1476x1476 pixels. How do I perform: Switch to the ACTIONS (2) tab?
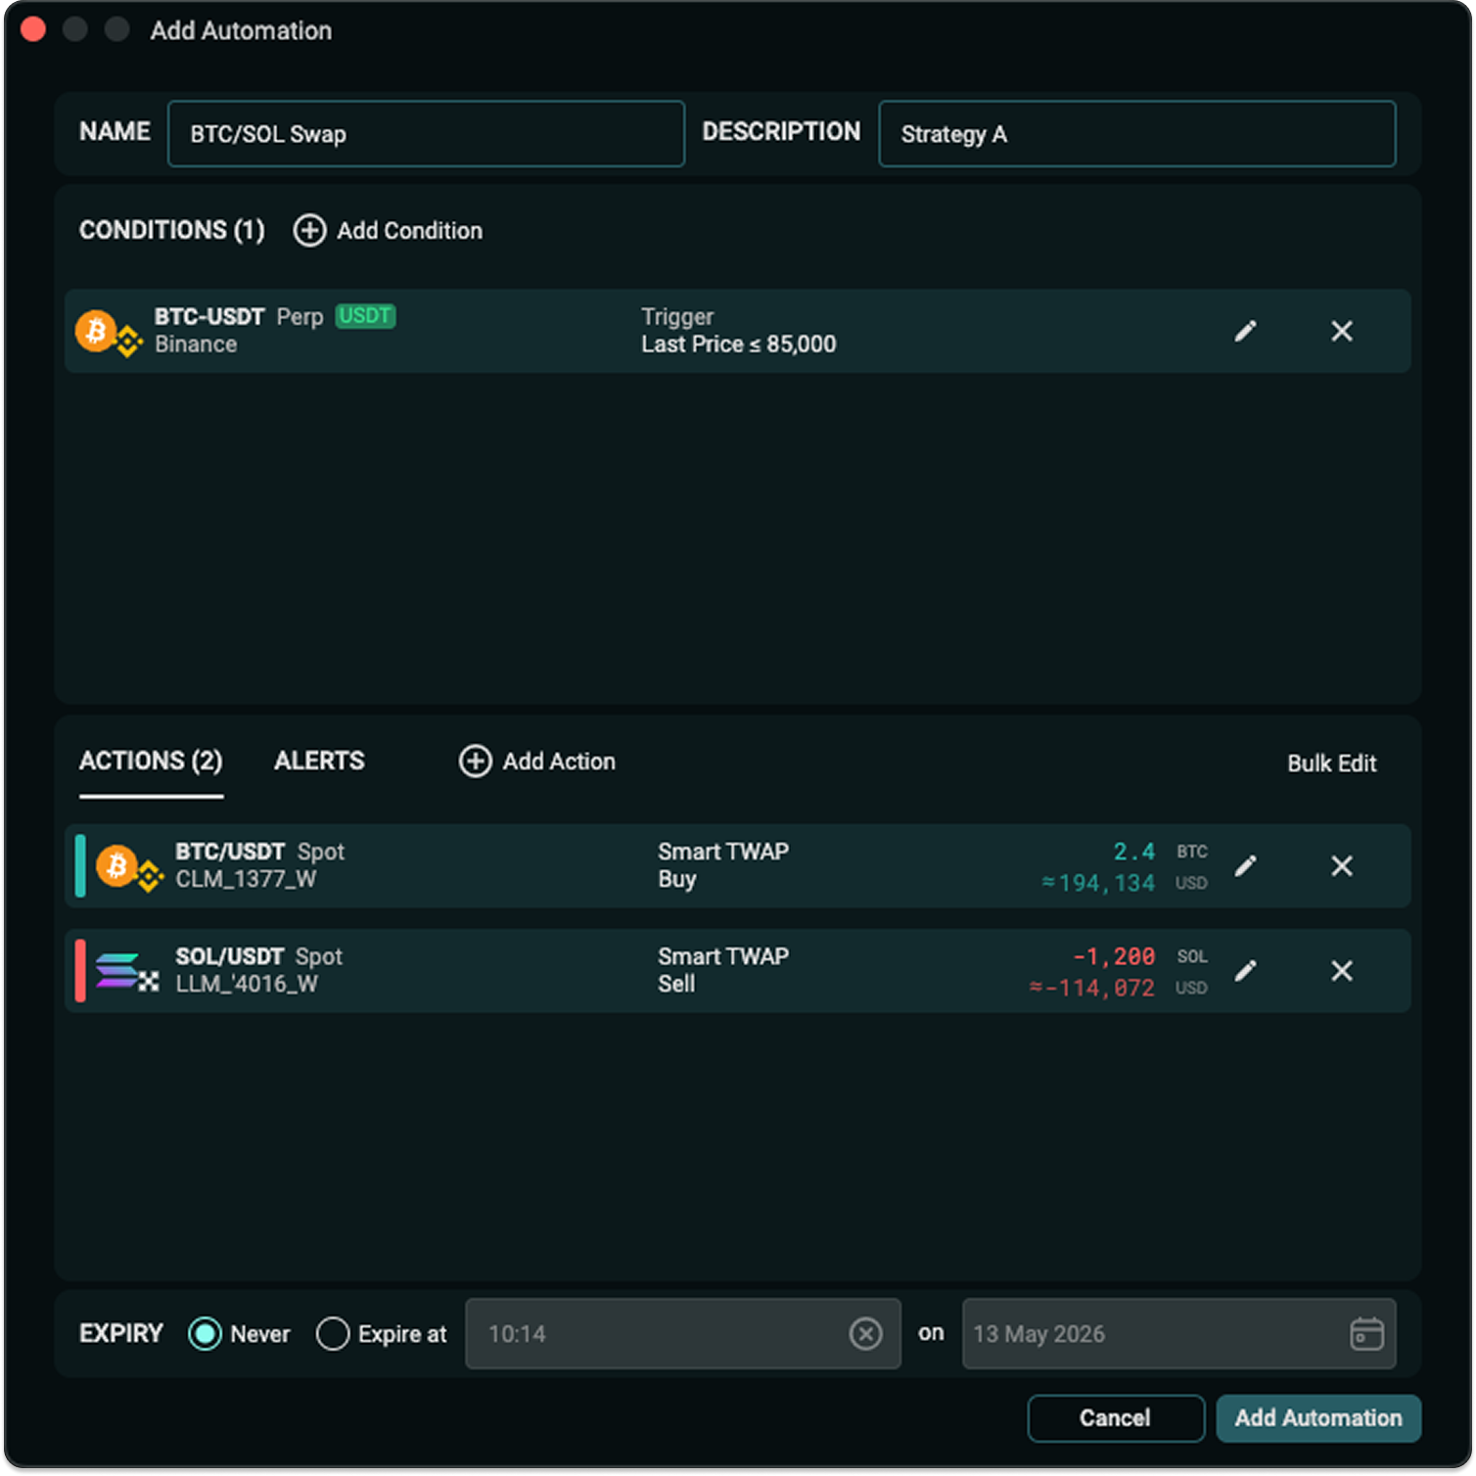point(151,761)
